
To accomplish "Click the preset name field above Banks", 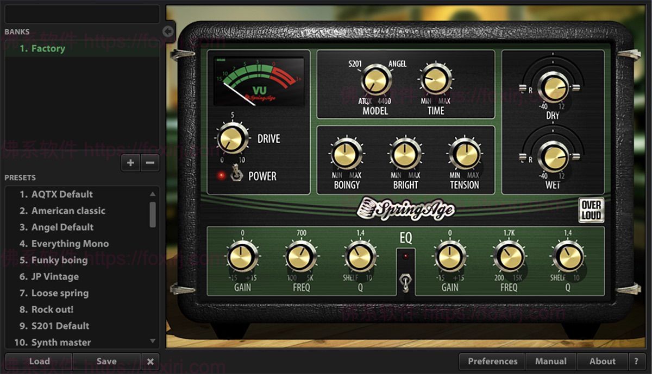I will [81, 14].
